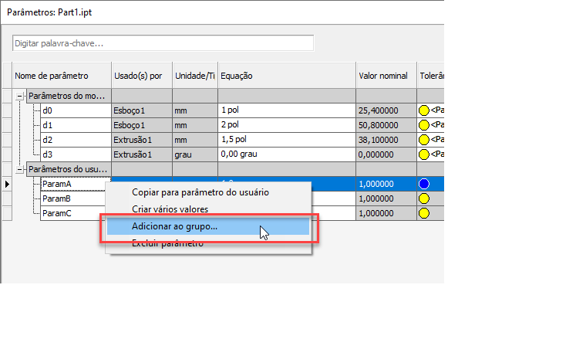Image resolution: width=576 pixels, height=346 pixels.
Task: Click the ParamC nominal value 1,000000
Action: [386, 213]
